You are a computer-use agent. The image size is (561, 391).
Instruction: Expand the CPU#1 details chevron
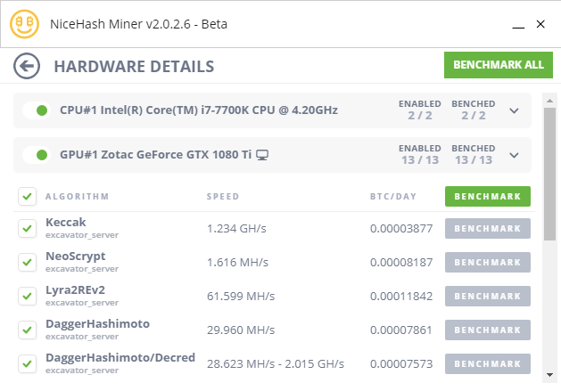[514, 110]
